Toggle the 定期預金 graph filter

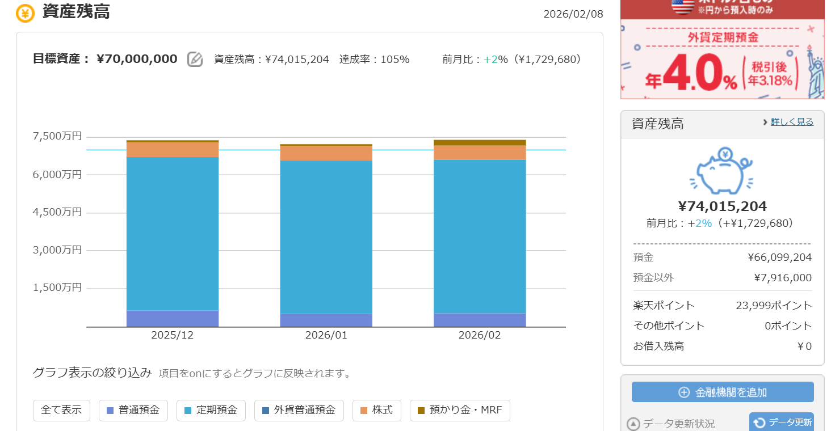click(211, 410)
